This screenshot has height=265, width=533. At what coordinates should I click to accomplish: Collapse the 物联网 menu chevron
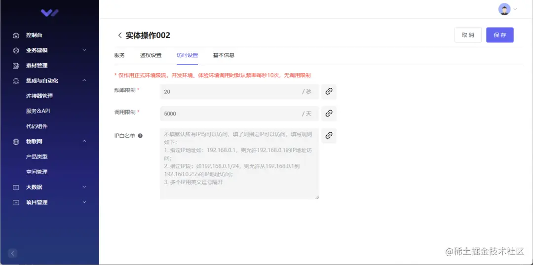point(84,141)
